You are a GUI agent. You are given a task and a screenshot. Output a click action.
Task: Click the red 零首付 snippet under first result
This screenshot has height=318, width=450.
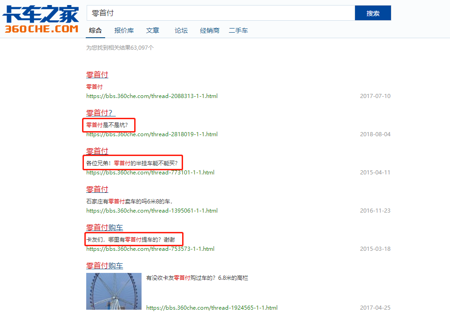tap(95, 87)
